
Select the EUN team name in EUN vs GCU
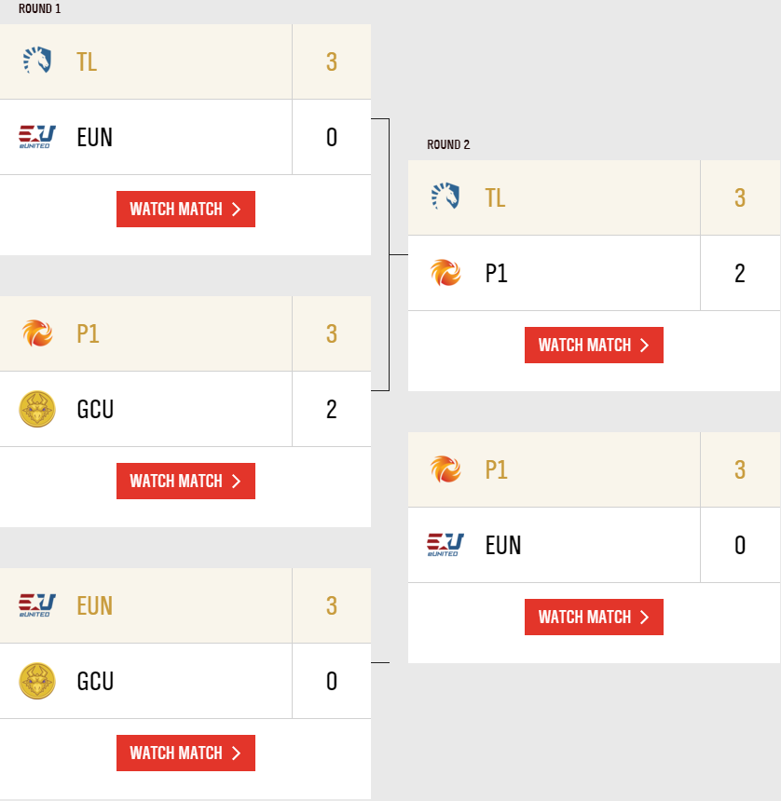(94, 605)
